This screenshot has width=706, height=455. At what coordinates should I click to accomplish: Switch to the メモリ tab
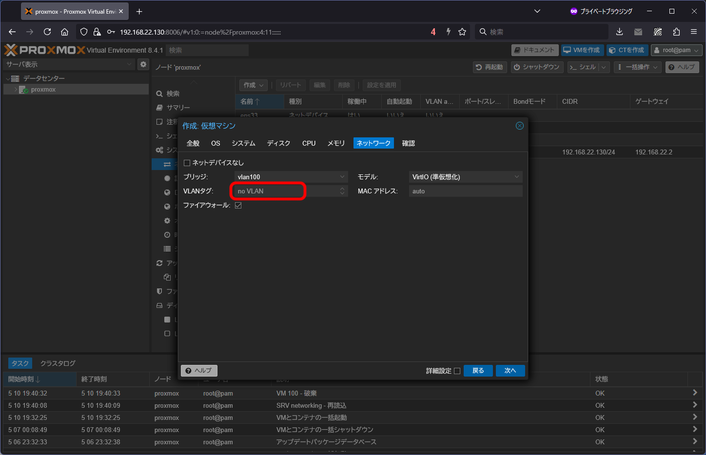point(336,143)
